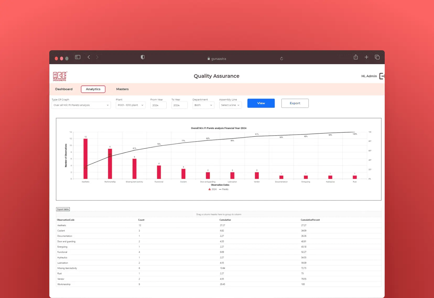Click the From Year input field
Screen dimensions: 434x298
(x=158, y=105)
